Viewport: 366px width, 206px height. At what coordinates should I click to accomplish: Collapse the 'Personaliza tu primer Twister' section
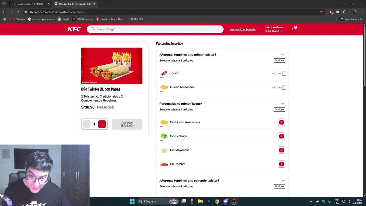283,104
